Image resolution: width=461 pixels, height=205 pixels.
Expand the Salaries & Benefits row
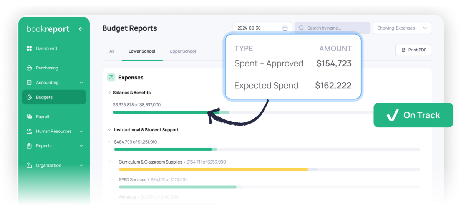point(109,93)
